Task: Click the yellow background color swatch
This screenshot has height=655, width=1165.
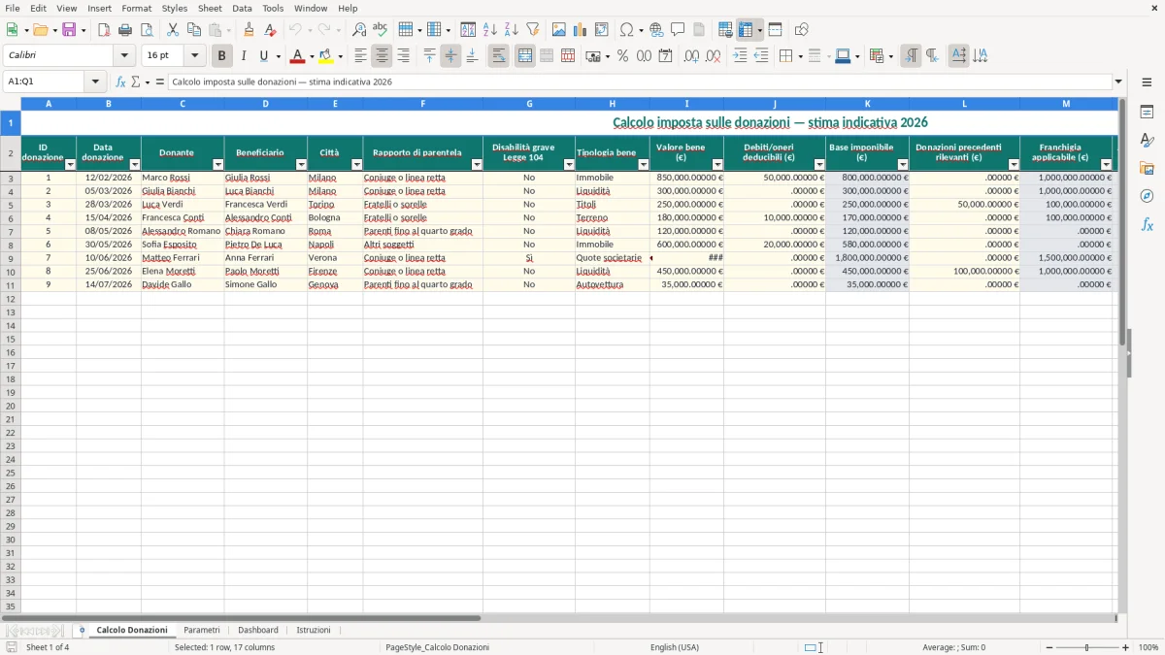Action: (x=326, y=56)
